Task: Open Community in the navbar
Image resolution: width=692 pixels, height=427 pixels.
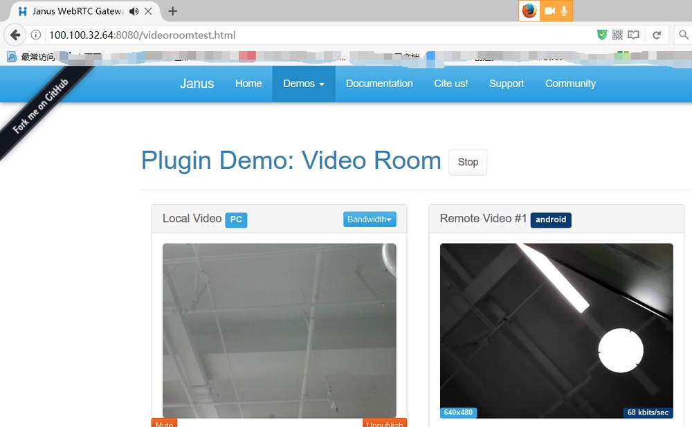Action: [571, 84]
